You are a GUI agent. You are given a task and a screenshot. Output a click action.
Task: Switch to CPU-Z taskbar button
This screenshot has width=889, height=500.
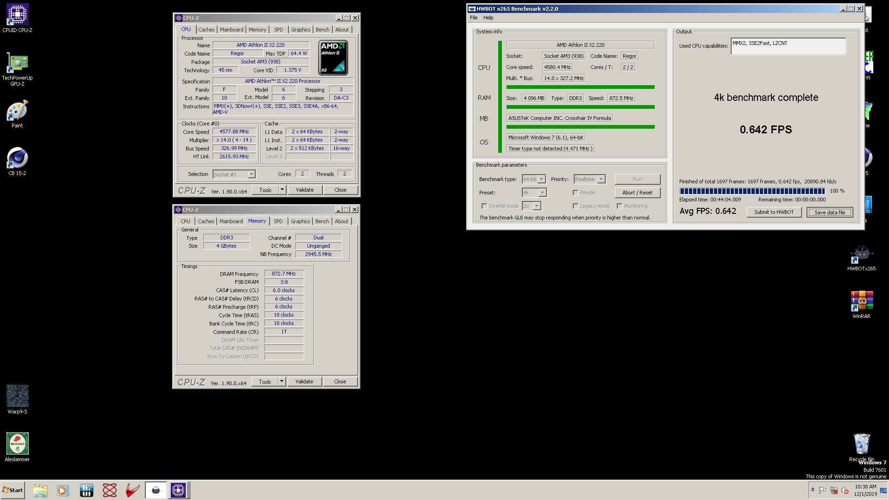tap(178, 490)
